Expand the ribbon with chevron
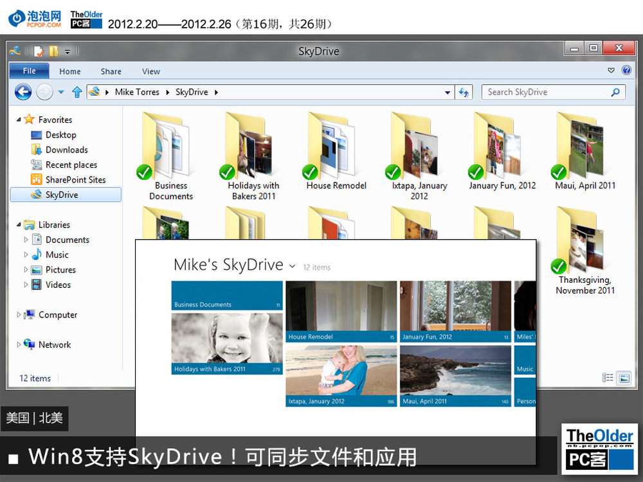This screenshot has height=482, width=643. pyautogui.click(x=611, y=70)
